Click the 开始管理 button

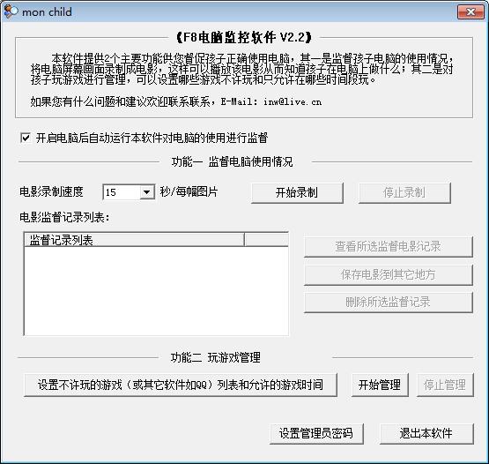pyautogui.click(x=380, y=385)
